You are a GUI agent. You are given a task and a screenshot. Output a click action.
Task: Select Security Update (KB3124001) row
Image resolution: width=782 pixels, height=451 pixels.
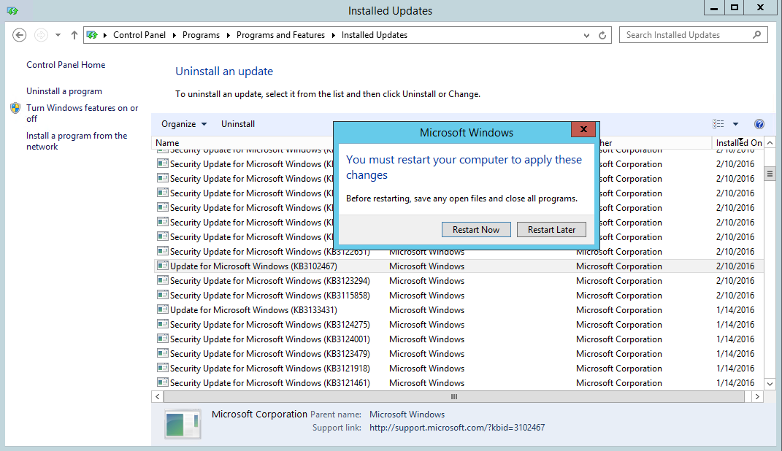pyautogui.click(x=459, y=339)
